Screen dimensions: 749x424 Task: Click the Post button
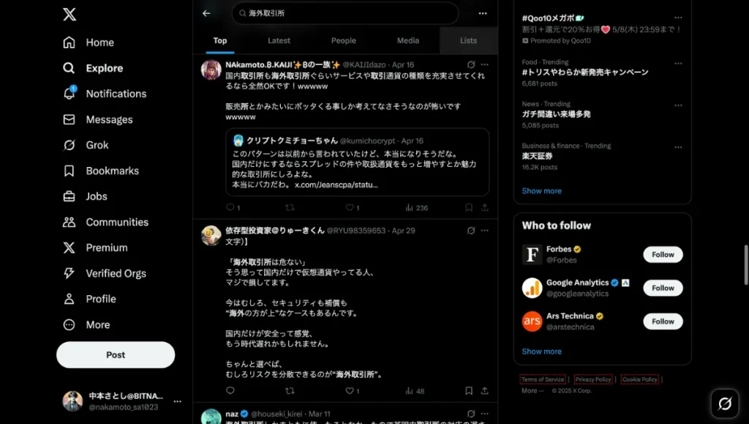[116, 354]
